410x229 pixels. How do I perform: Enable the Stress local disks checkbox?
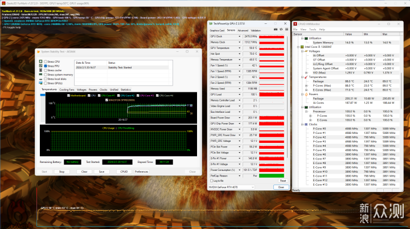point(46,79)
